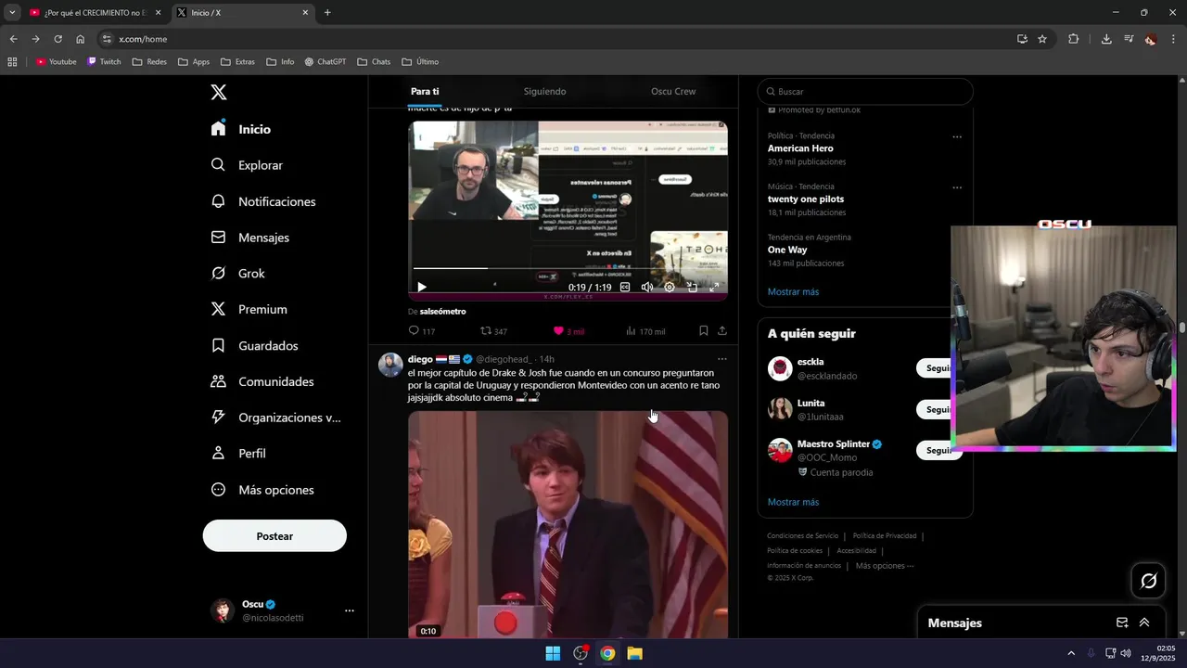Open File Explorer from taskbar
This screenshot has width=1187, height=668.
pos(635,653)
